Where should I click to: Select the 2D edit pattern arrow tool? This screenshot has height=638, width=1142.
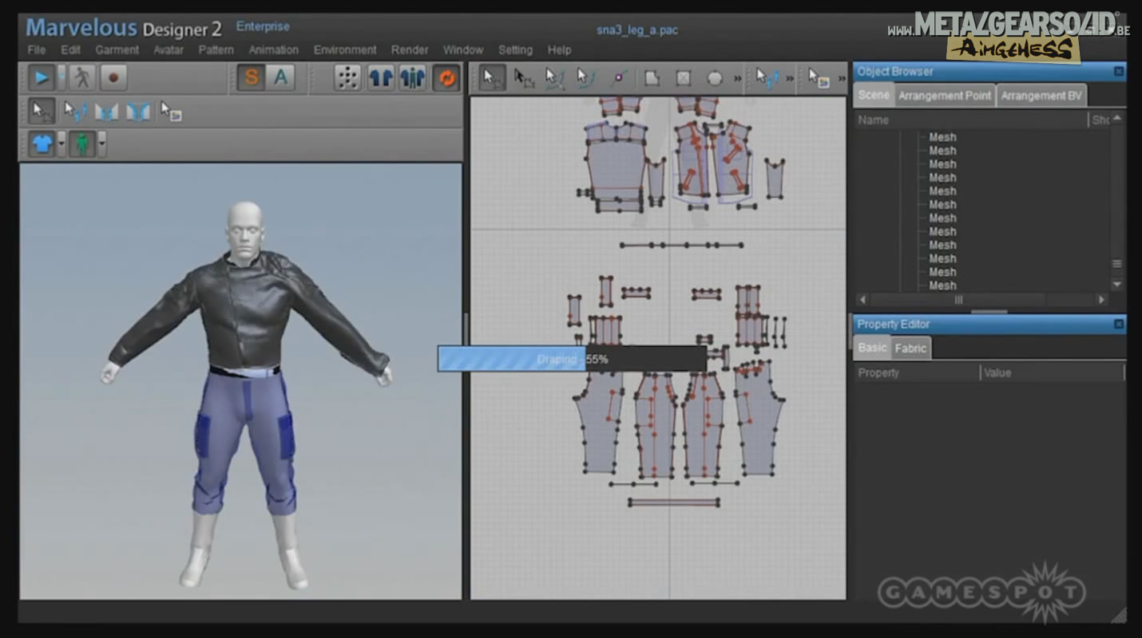click(x=524, y=78)
